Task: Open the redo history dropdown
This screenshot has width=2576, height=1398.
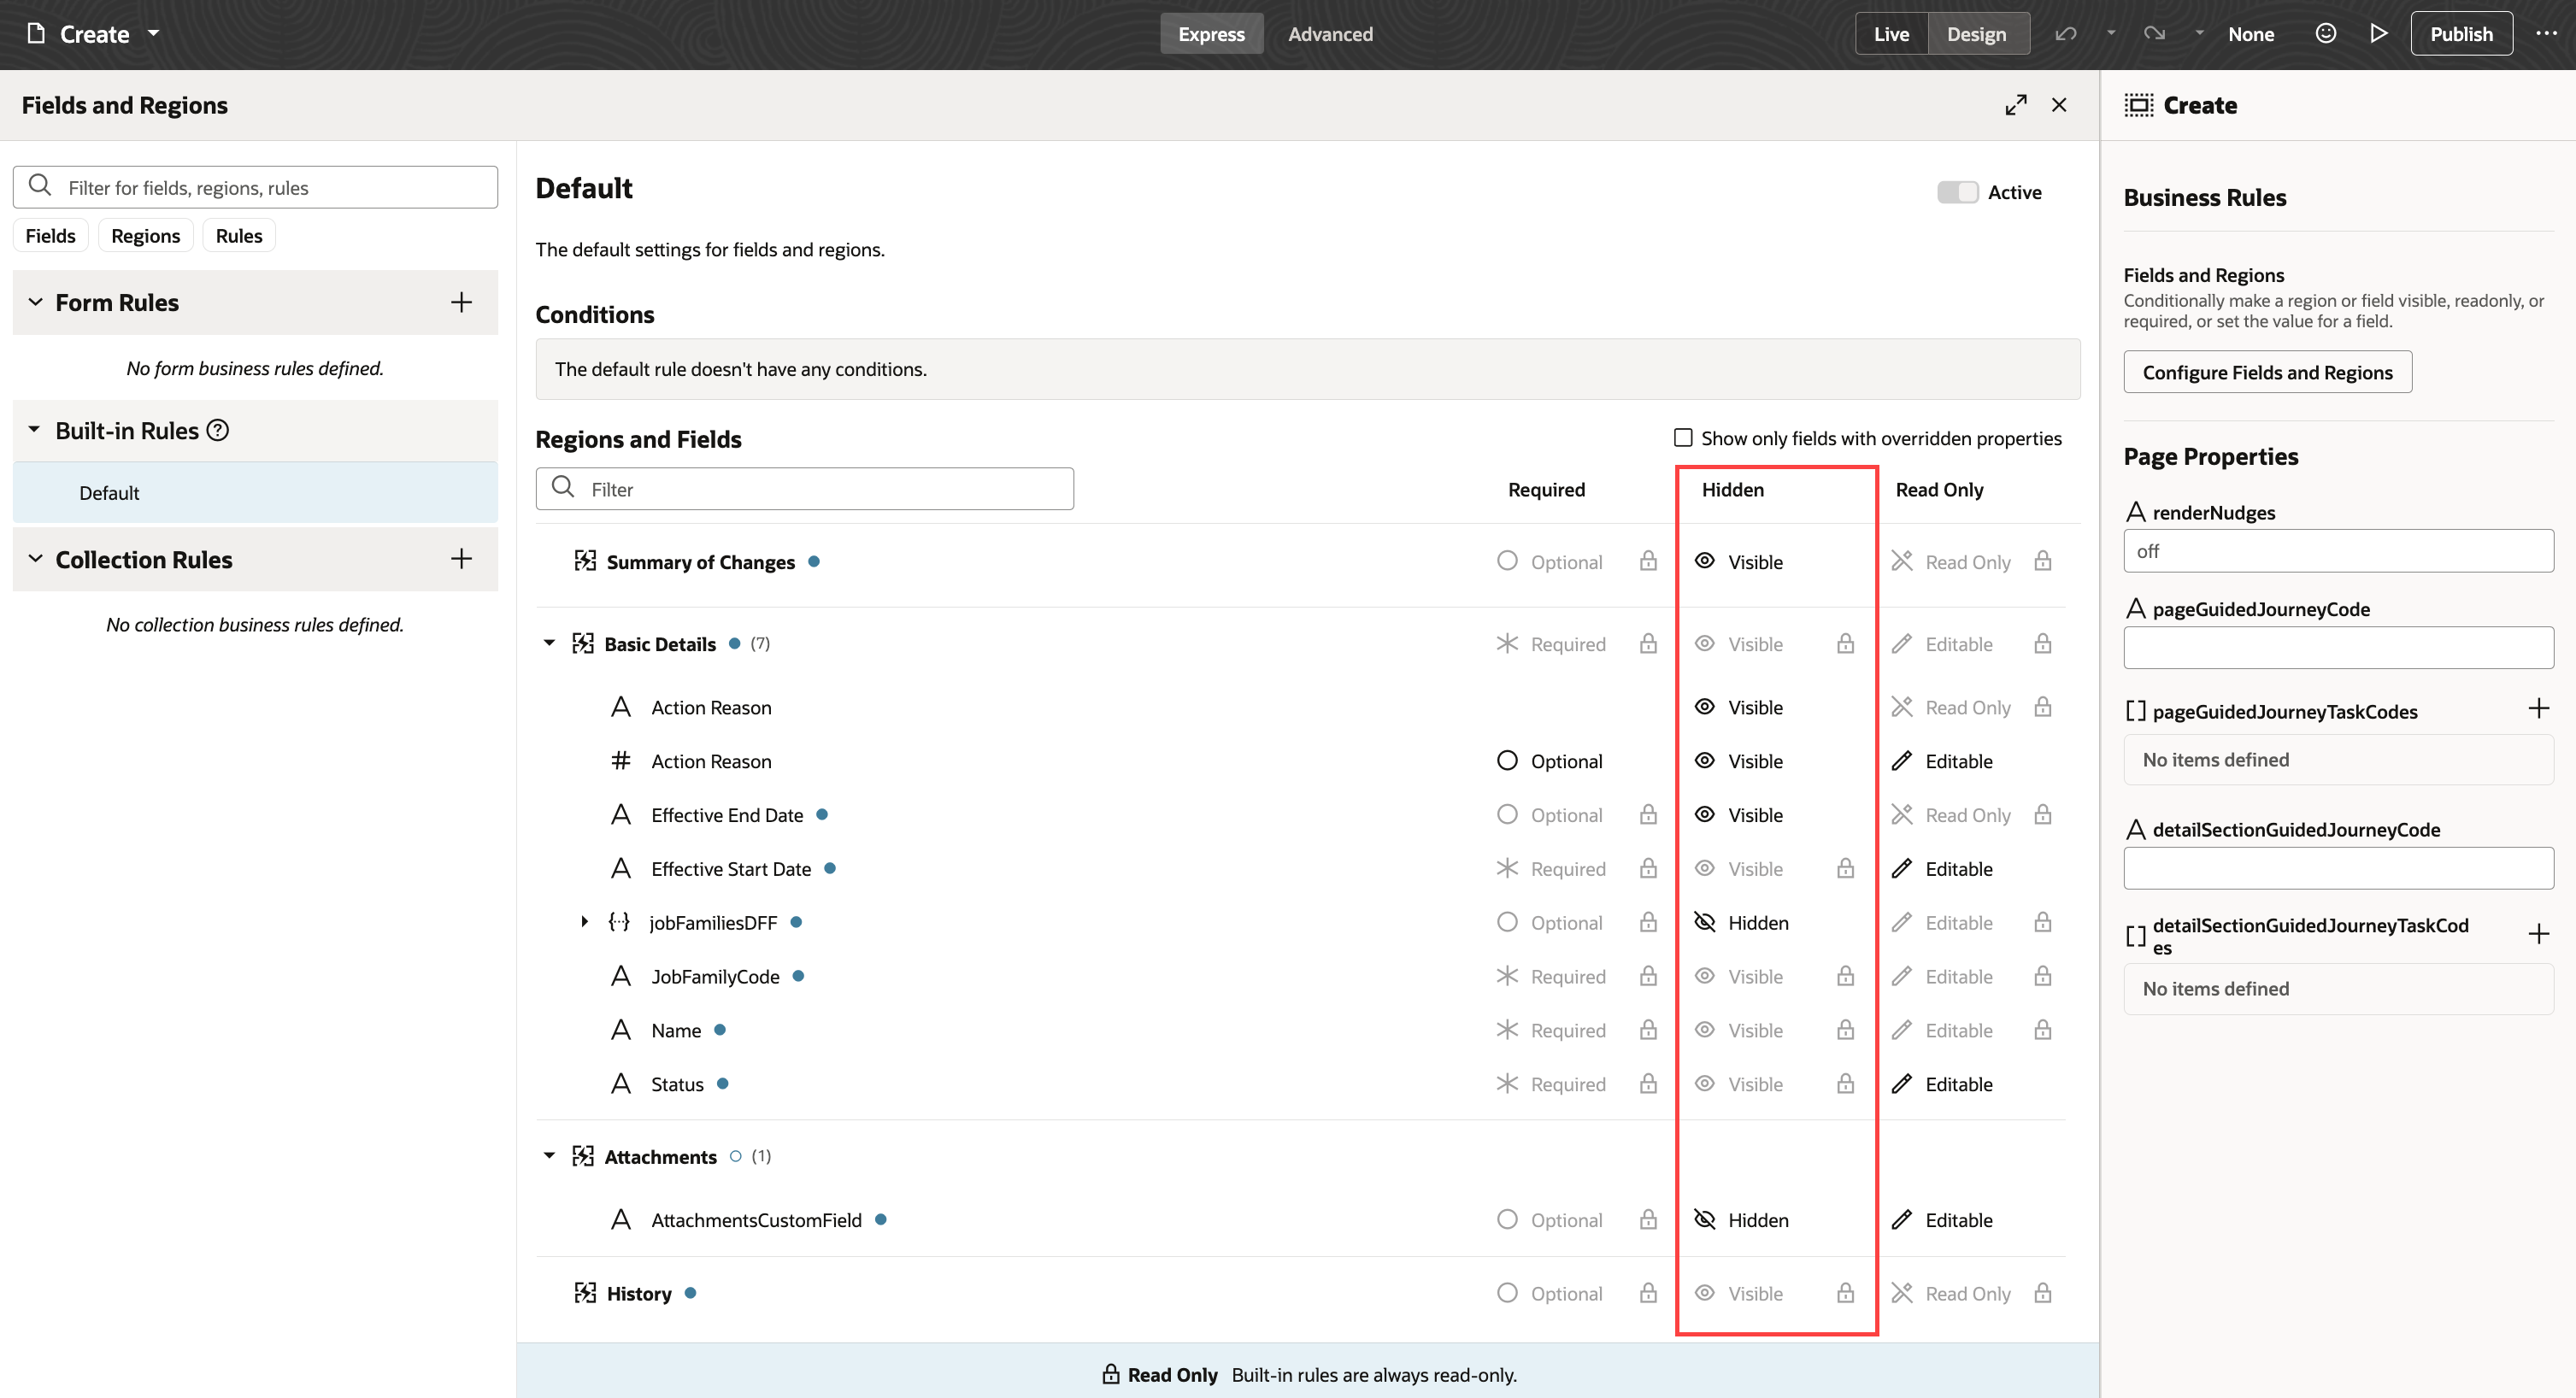Action: (2199, 33)
